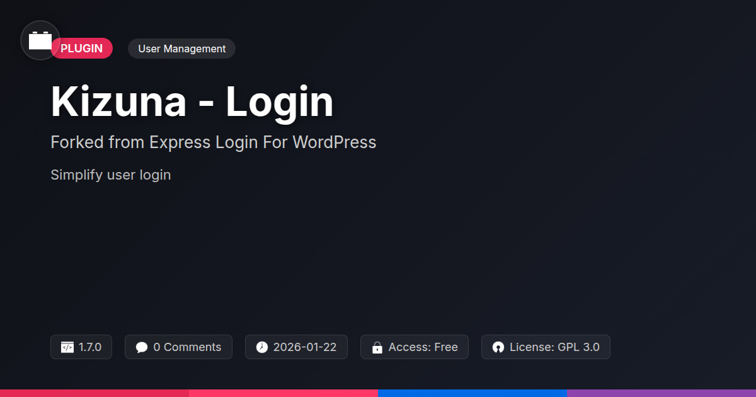Click the Kizuna - Login title
Image resolution: width=756 pixels, height=397 pixels.
tap(192, 102)
